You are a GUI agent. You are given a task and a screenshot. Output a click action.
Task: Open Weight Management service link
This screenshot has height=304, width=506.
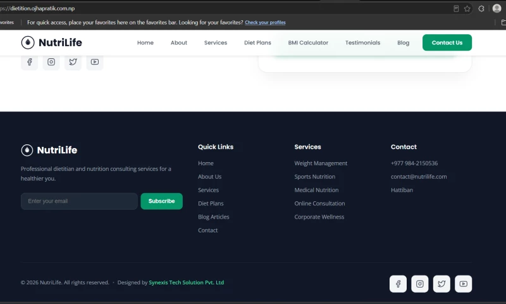coord(321,163)
